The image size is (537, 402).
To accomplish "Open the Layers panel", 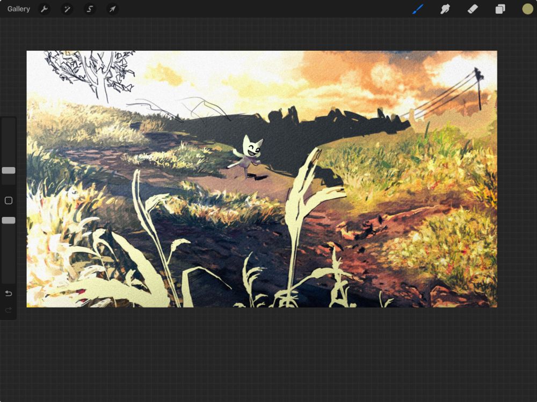I will coord(500,9).
